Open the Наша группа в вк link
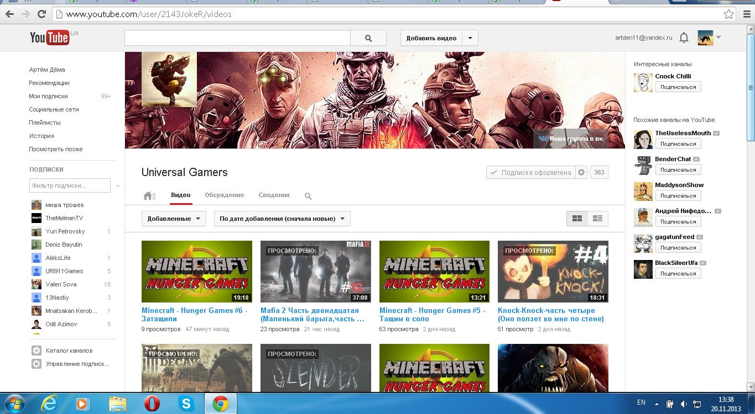Viewport: 755px width, 414px height. pos(572,139)
